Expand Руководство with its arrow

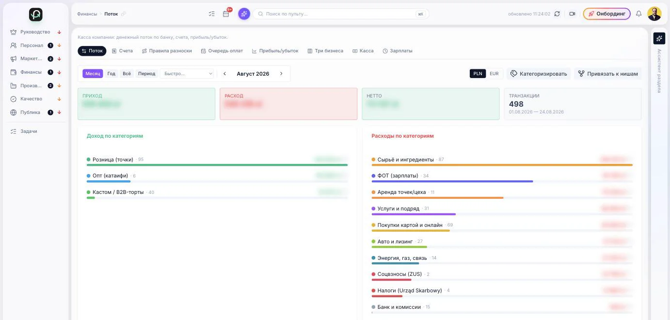click(59, 32)
